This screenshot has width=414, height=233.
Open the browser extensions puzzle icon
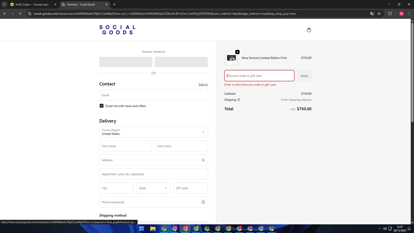click(390, 14)
